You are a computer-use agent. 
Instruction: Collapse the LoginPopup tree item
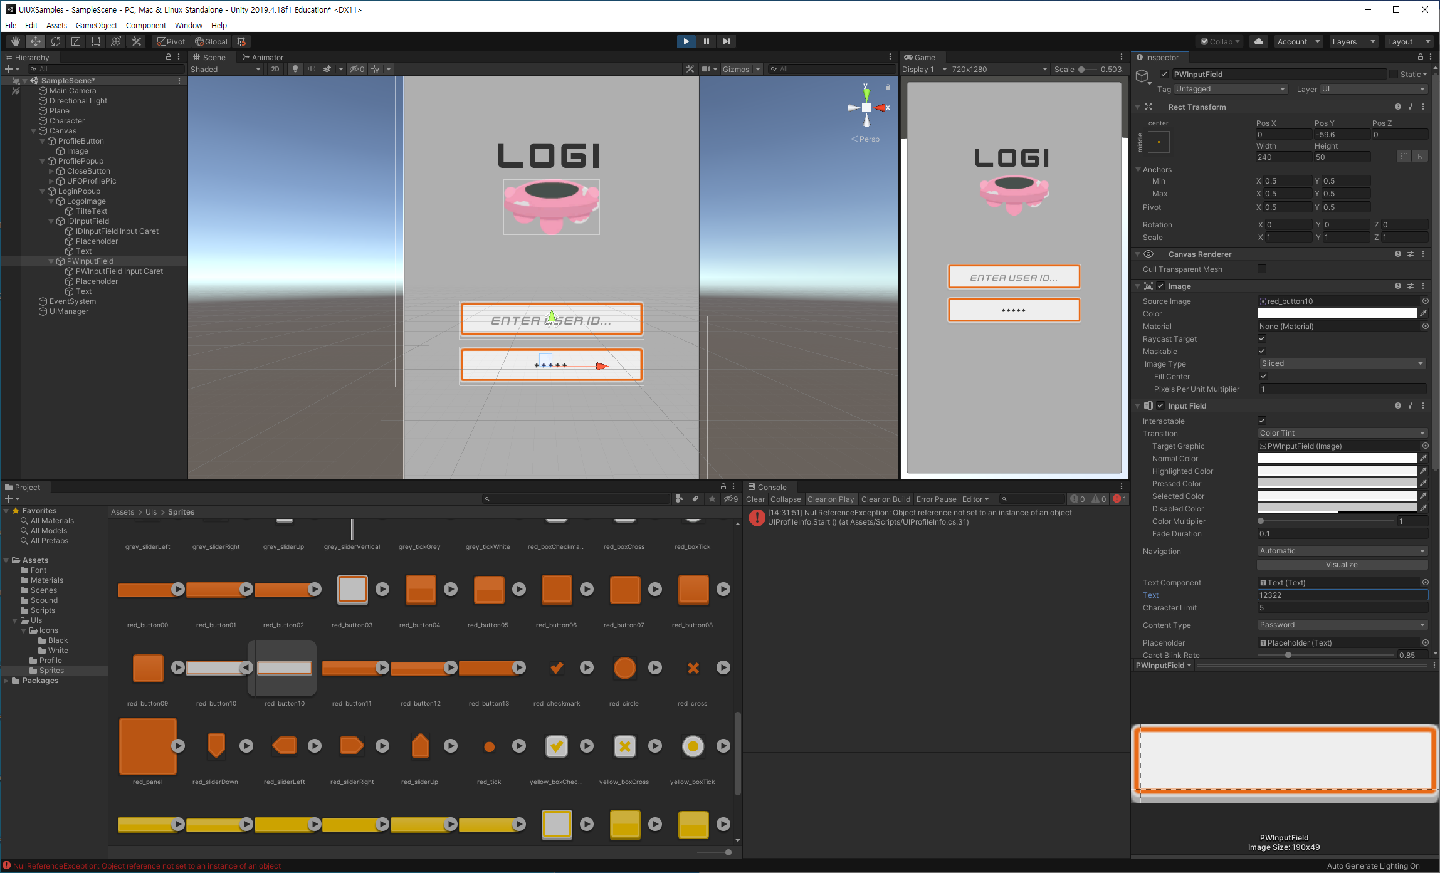[43, 191]
